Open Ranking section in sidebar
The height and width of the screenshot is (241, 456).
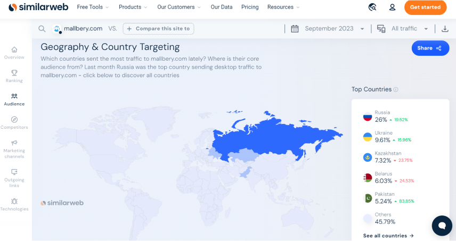[14, 76]
